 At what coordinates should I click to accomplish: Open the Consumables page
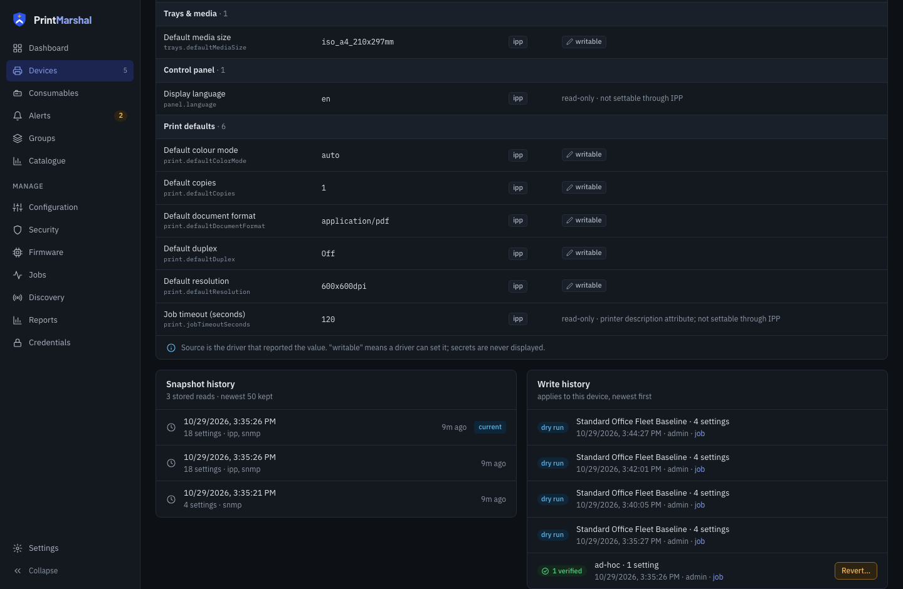(70, 93)
